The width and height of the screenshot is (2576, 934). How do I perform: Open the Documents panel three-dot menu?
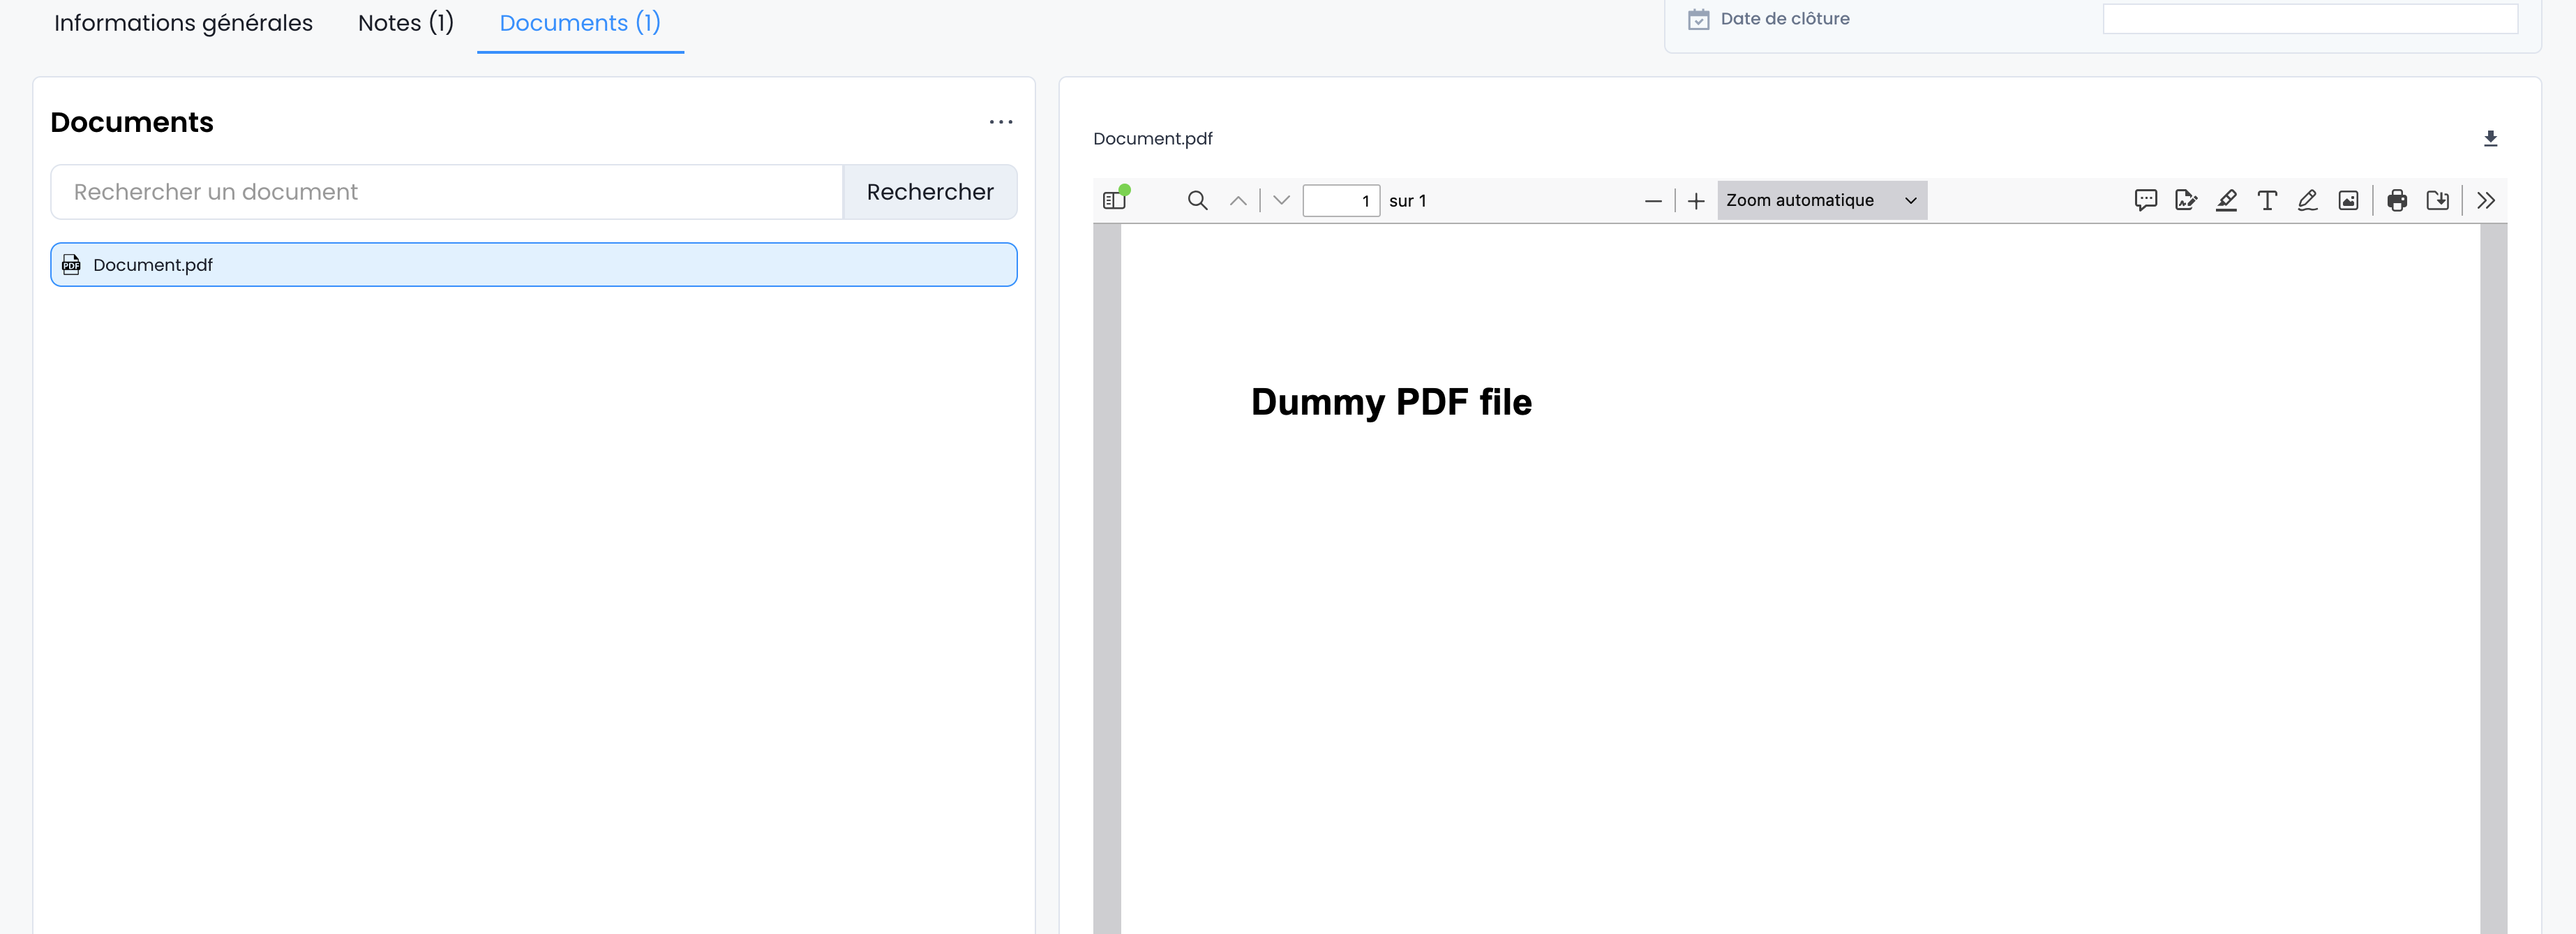click(1000, 122)
